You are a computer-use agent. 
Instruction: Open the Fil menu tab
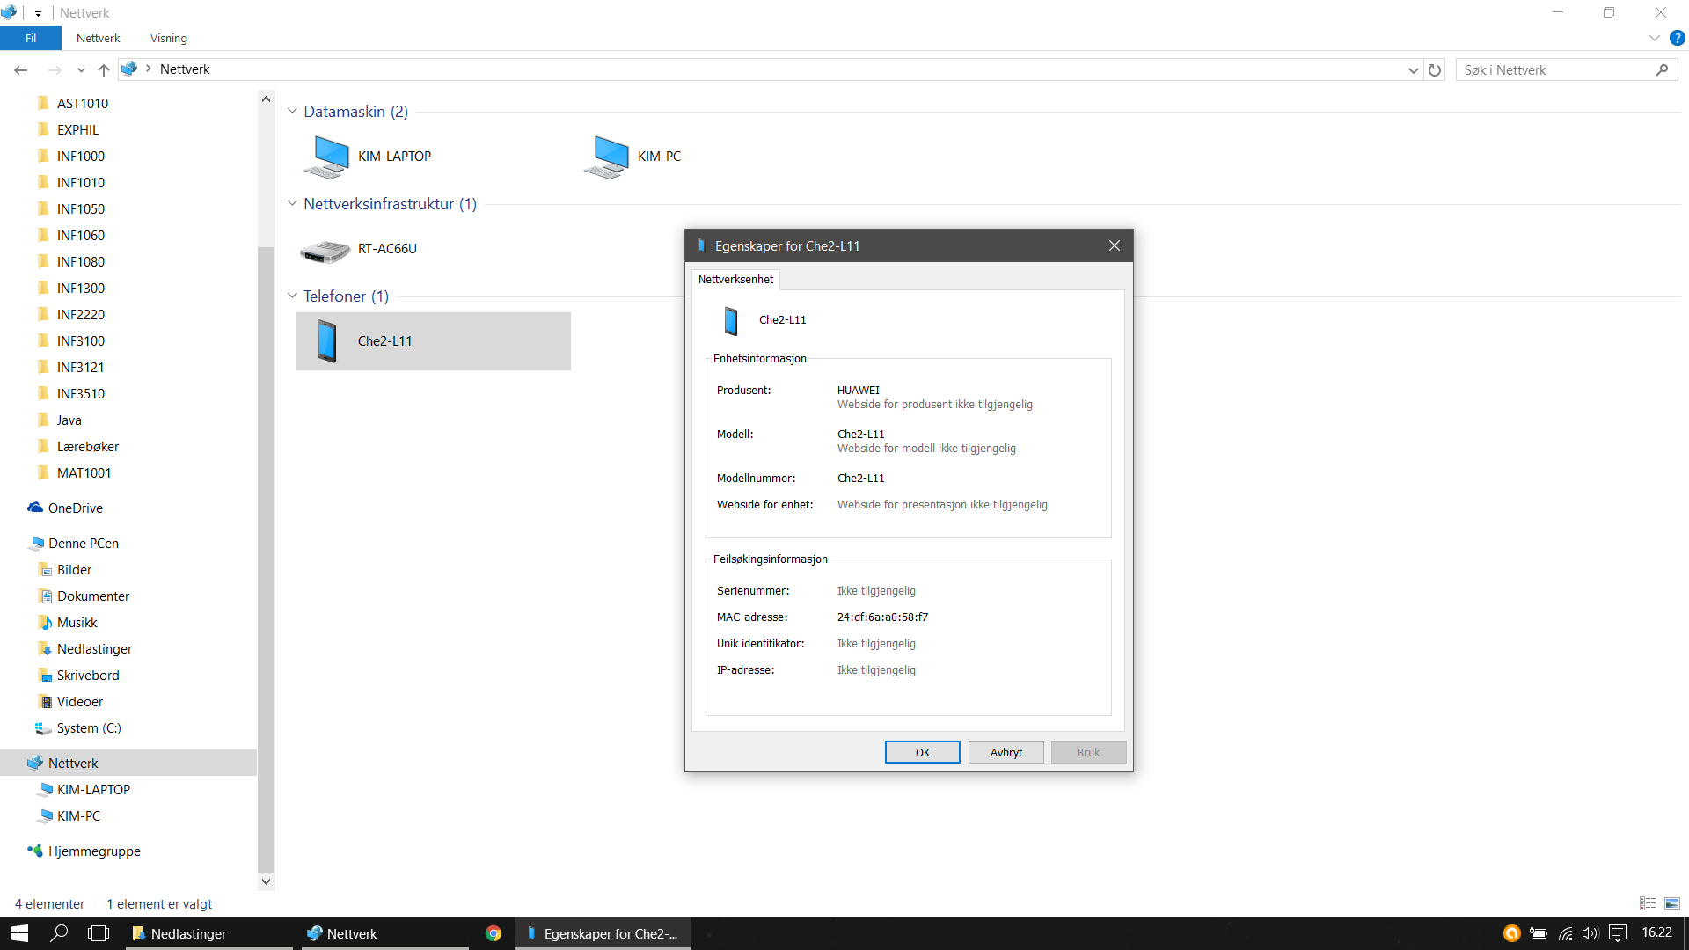click(31, 38)
